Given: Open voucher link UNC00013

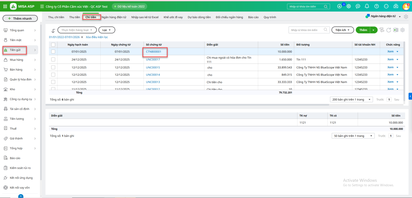Looking at the screenshot, I should click(153, 82).
